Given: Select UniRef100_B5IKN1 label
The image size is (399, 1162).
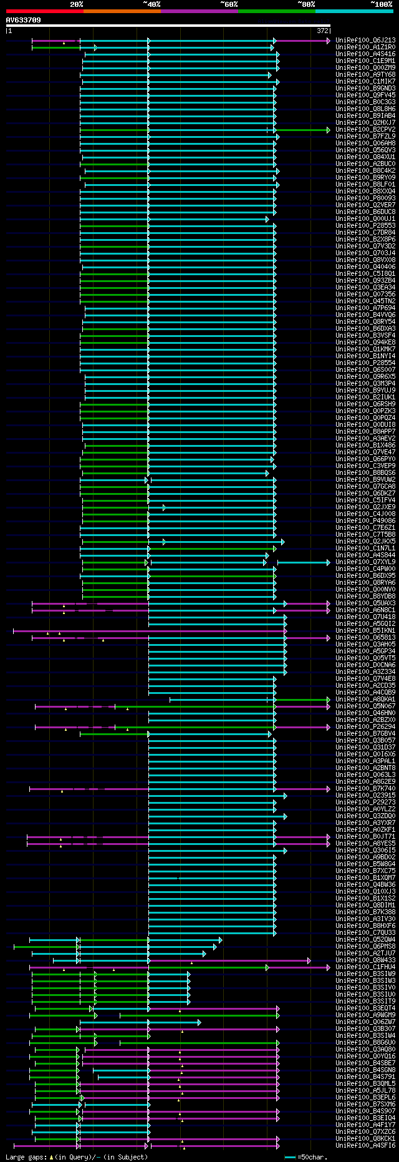Looking at the screenshot, I should coord(365,631).
